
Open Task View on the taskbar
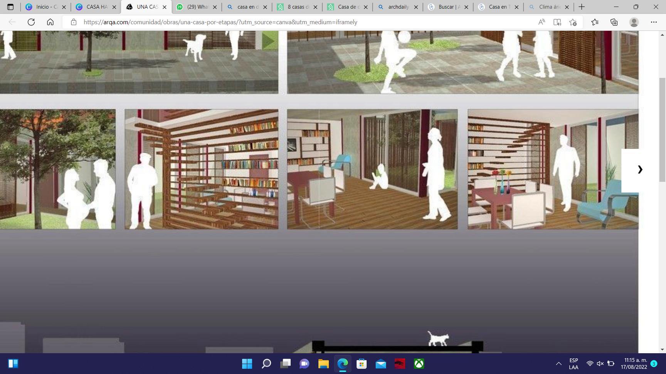coord(285,364)
